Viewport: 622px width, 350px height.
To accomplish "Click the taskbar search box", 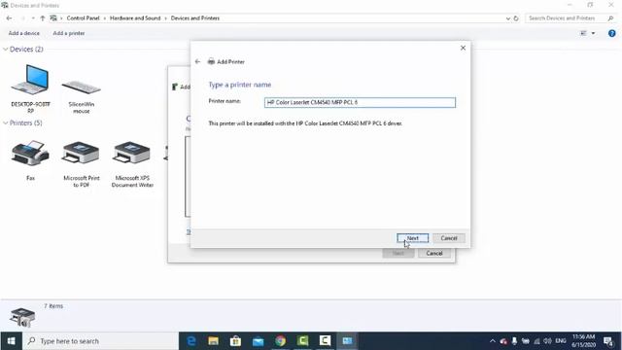I will [101, 341].
